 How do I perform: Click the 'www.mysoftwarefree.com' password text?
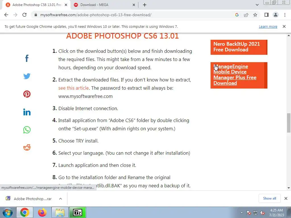pyautogui.click(x=85, y=97)
